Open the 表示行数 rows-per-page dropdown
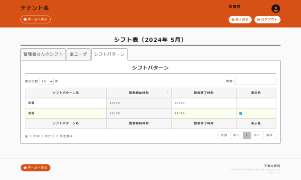 point(47,81)
